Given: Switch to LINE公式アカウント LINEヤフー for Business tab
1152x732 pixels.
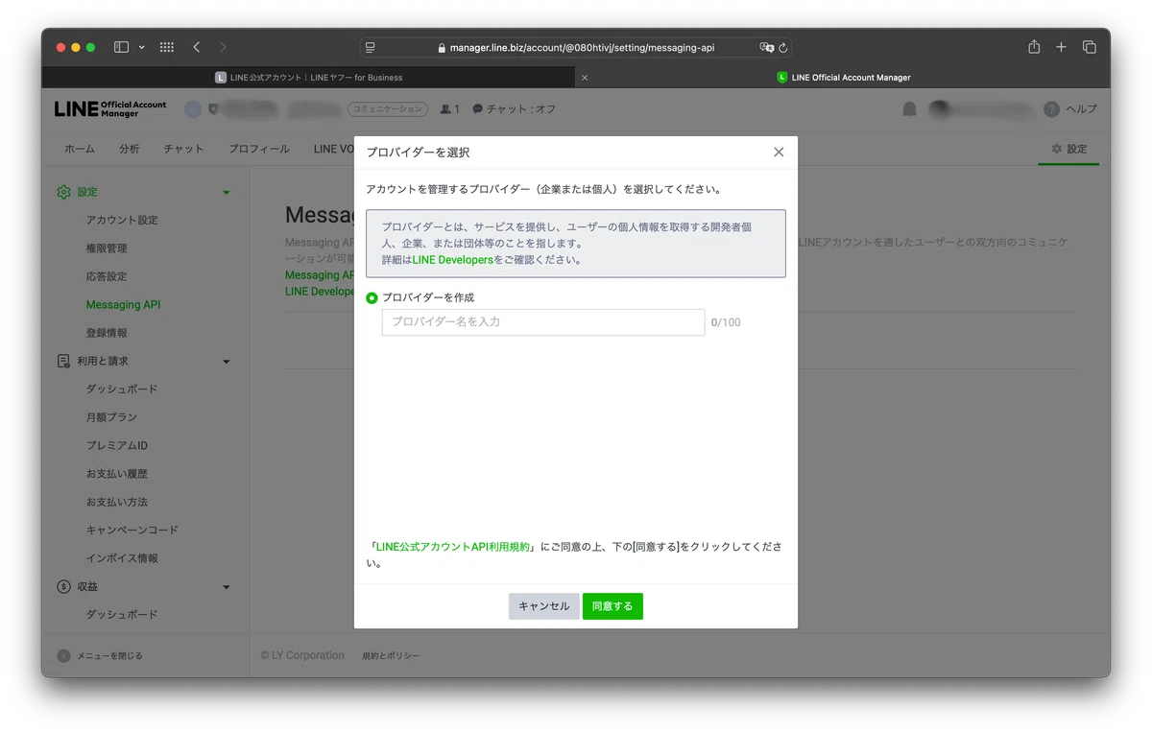Looking at the screenshot, I should 308,78.
